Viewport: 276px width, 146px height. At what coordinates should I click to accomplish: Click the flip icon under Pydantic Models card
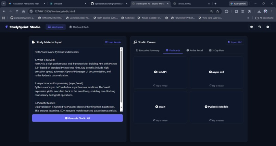[x=210, y=120]
